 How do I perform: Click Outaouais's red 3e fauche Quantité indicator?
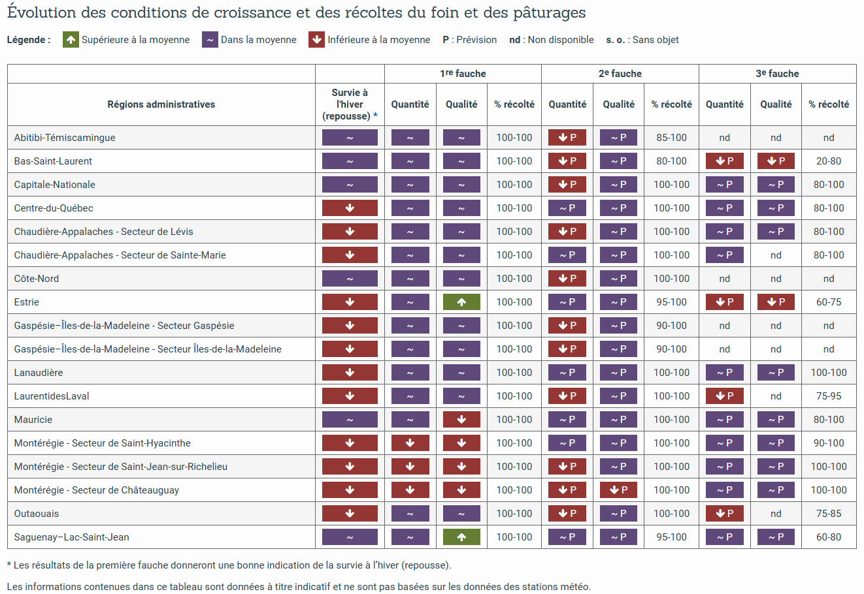pyautogui.click(x=724, y=514)
